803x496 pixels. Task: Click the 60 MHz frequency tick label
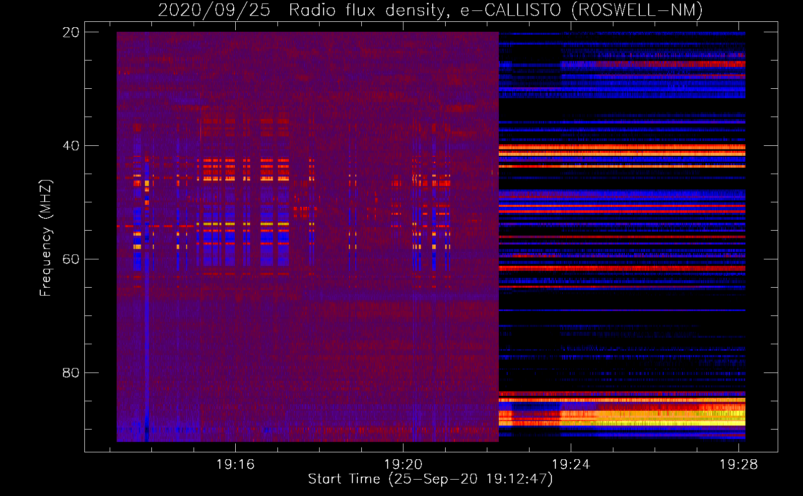[70, 259]
